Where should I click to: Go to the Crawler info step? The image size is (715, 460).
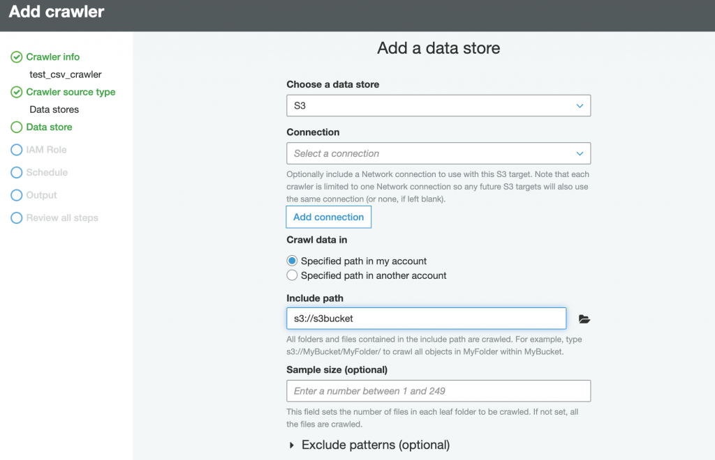pyautogui.click(x=53, y=57)
